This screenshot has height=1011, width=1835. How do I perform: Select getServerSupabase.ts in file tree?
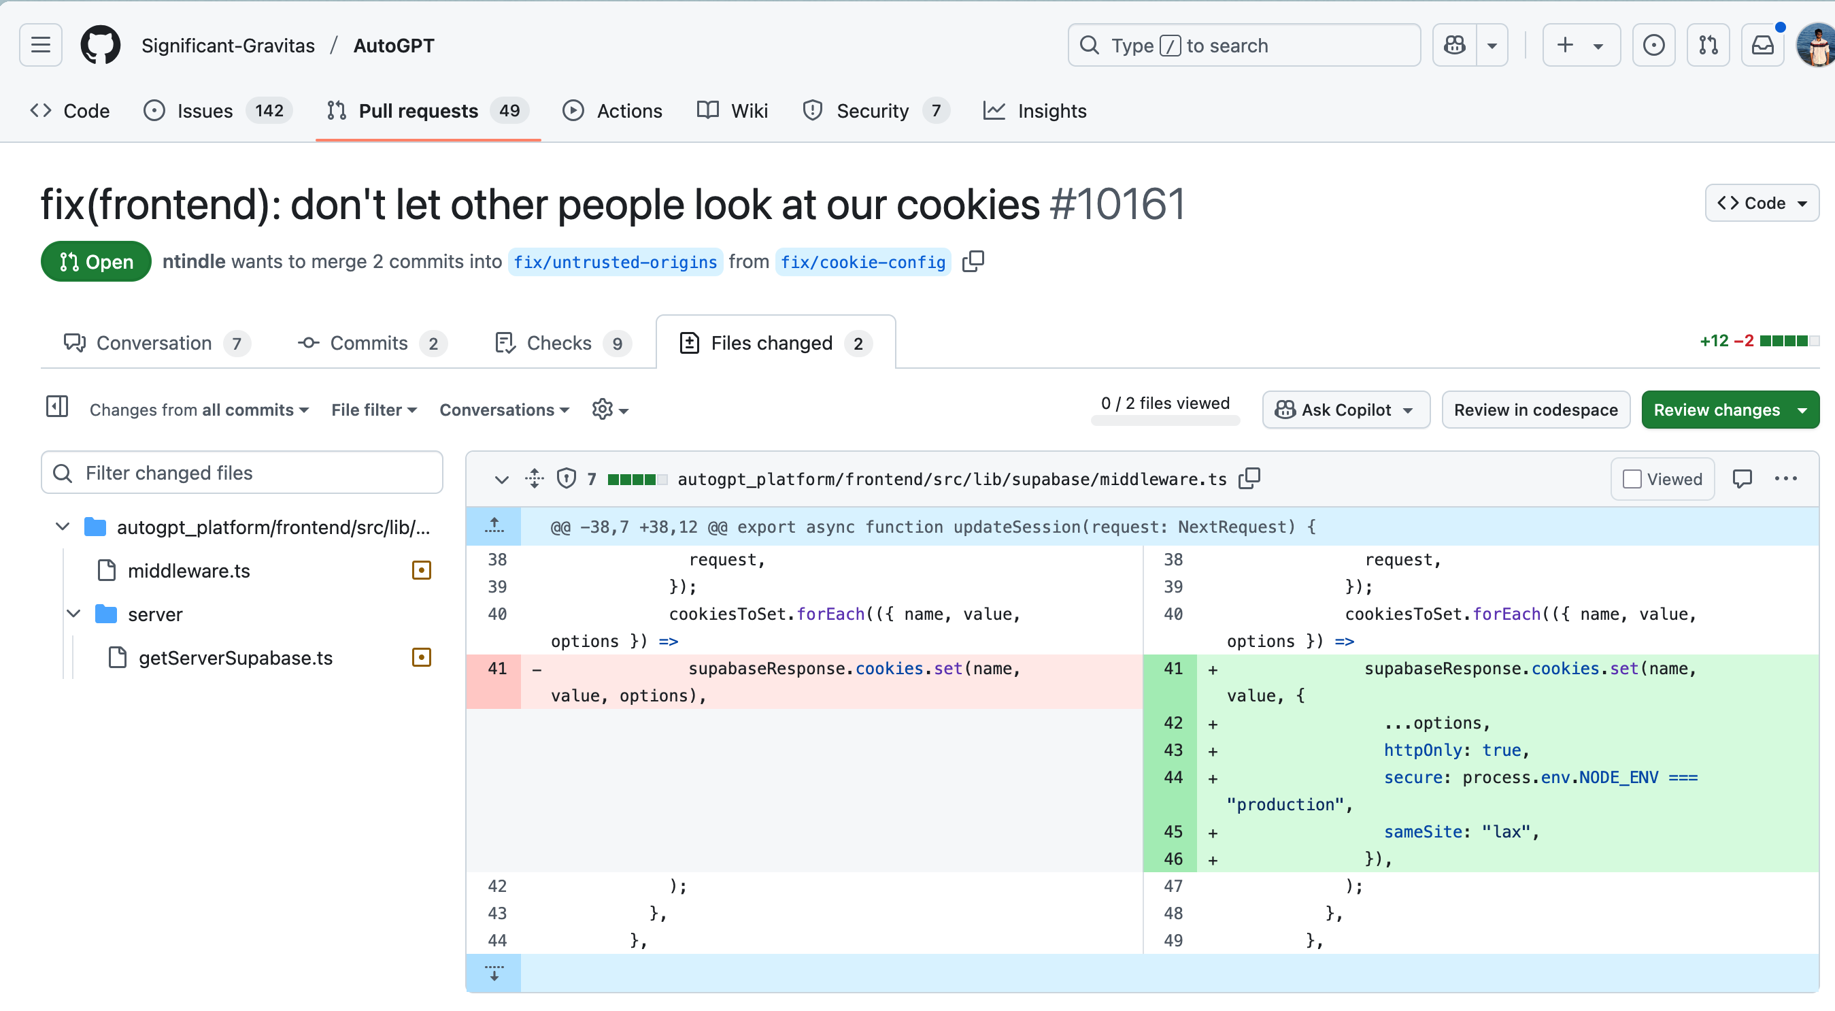pyautogui.click(x=235, y=658)
